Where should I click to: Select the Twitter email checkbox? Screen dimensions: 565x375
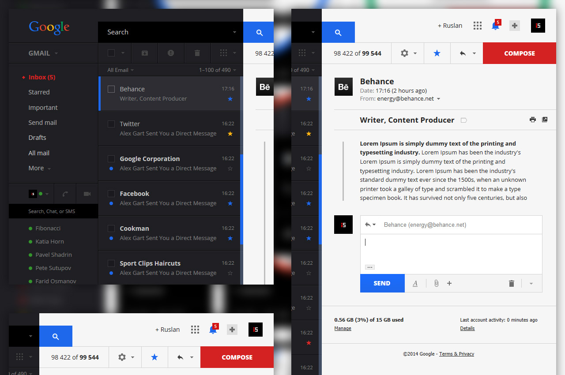tap(111, 124)
